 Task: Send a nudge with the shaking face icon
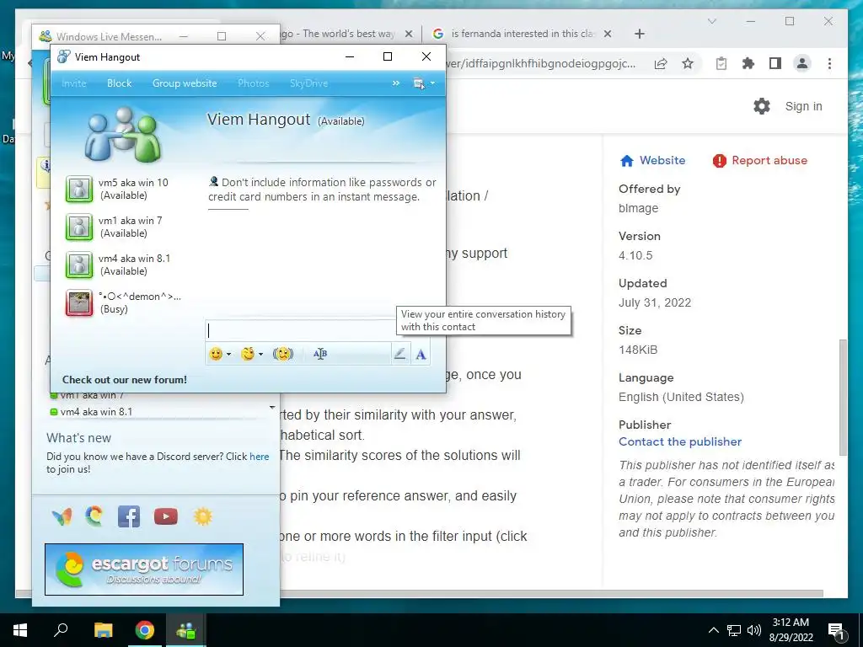click(x=283, y=354)
